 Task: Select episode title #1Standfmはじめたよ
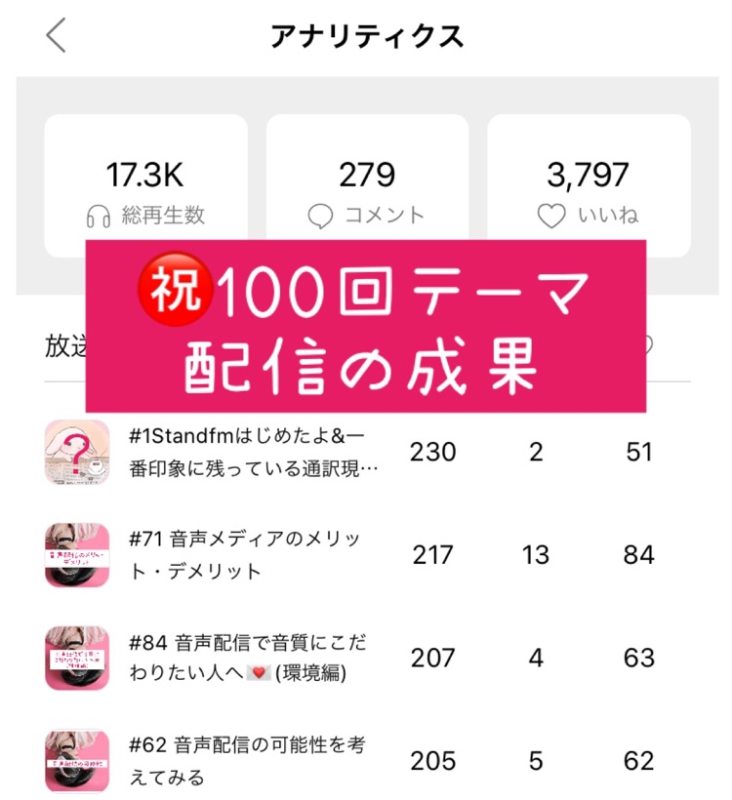pyautogui.click(x=254, y=452)
